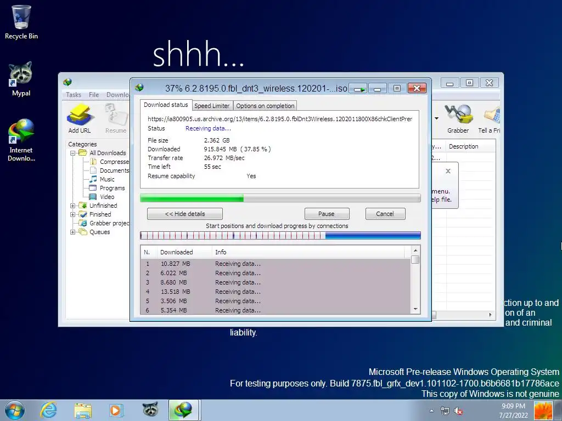
Task: Show hidden tray icons arrow
Action: point(431,411)
